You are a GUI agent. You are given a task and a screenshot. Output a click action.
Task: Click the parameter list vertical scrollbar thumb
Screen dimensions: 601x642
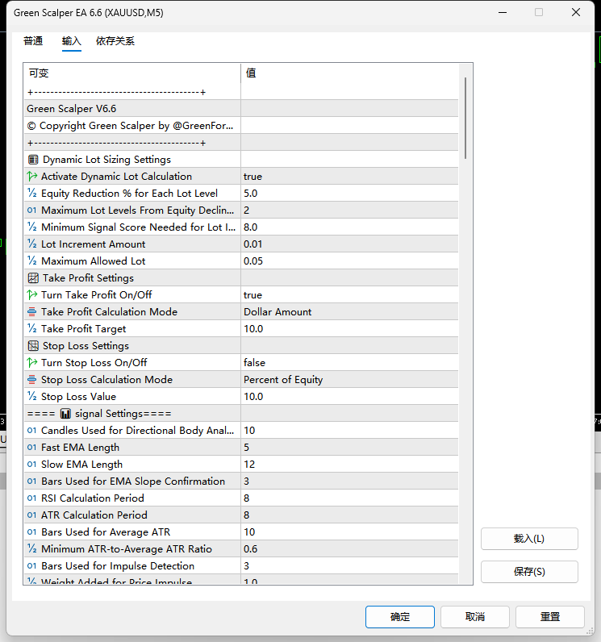(x=465, y=118)
